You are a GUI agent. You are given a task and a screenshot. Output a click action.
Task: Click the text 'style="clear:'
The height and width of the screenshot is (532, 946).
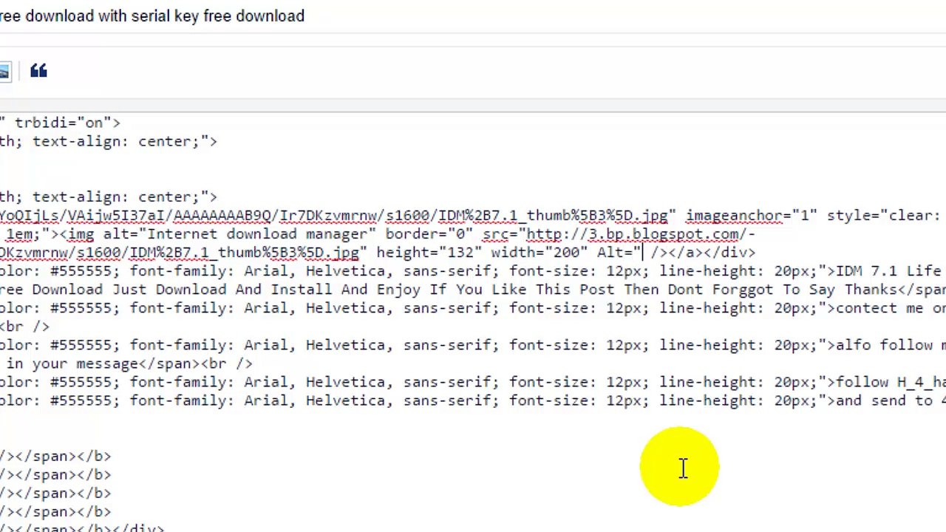883,216
